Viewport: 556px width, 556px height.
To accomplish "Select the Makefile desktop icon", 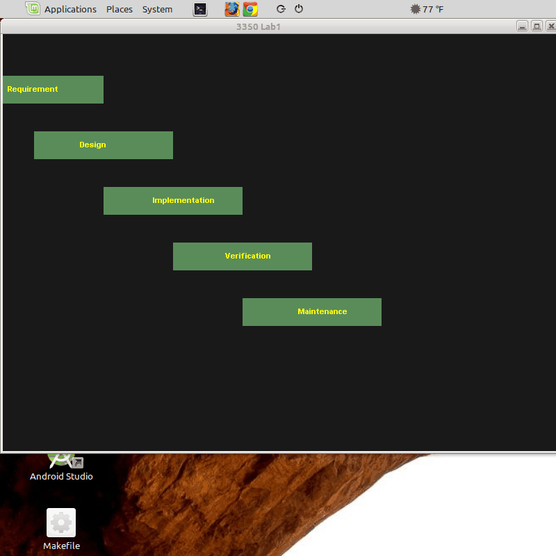I will pos(61,530).
